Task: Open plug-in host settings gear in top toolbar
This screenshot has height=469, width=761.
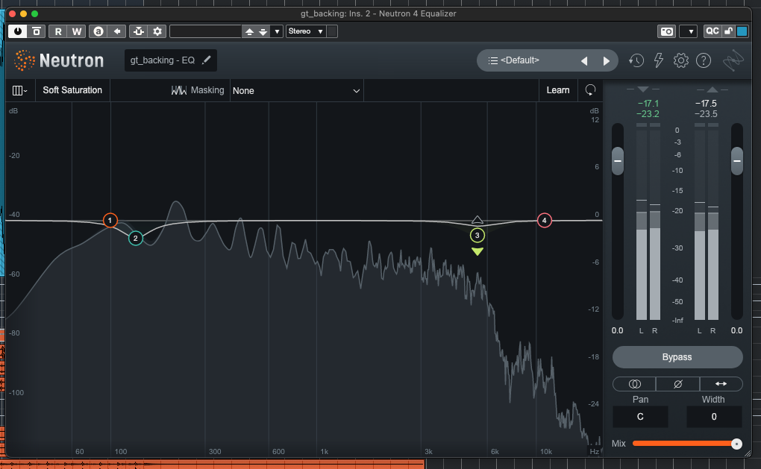Action: tap(157, 31)
